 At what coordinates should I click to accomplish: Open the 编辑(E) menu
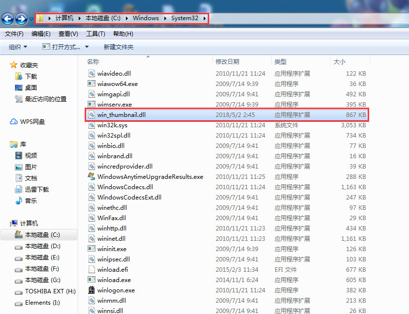pyautogui.click(x=41, y=34)
